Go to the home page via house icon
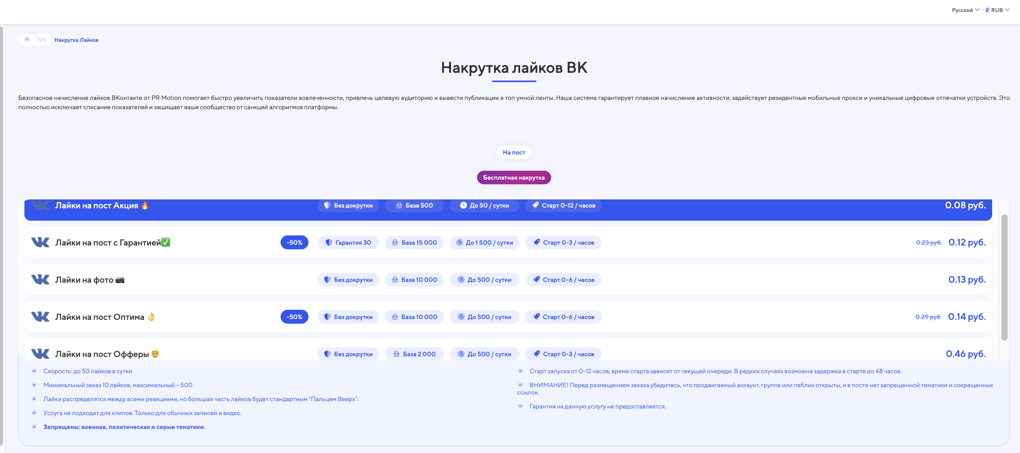This screenshot has width=1020, height=453. pyautogui.click(x=27, y=39)
